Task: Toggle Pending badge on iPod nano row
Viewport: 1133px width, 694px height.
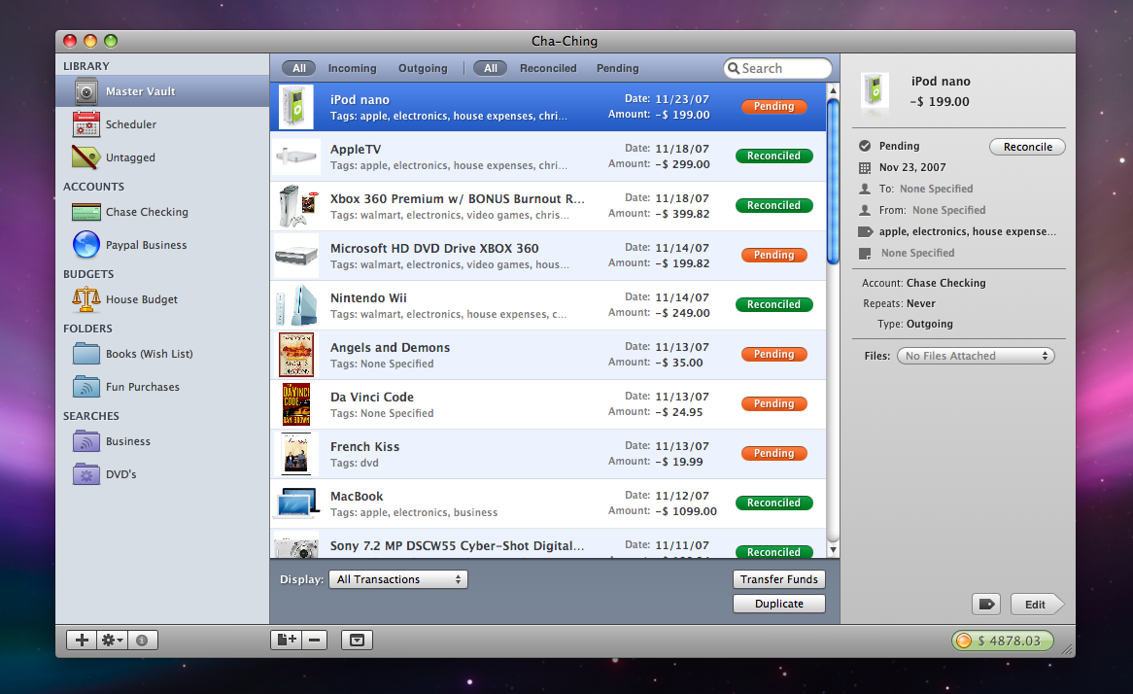Action: click(773, 106)
